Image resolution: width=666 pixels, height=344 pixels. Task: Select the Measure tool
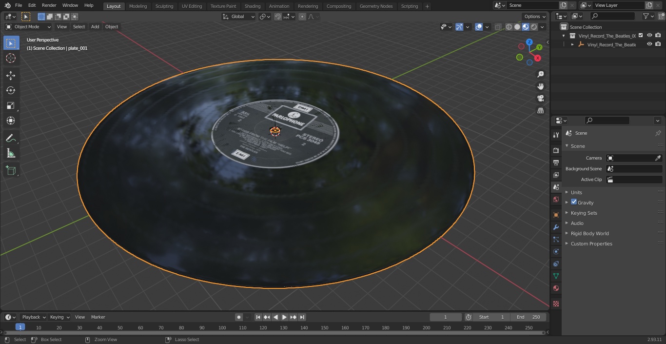point(11,154)
